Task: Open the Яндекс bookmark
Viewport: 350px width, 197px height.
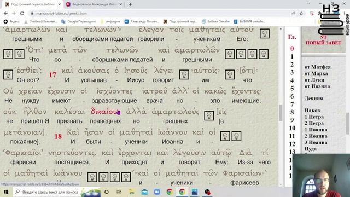Action: tap(11, 21)
